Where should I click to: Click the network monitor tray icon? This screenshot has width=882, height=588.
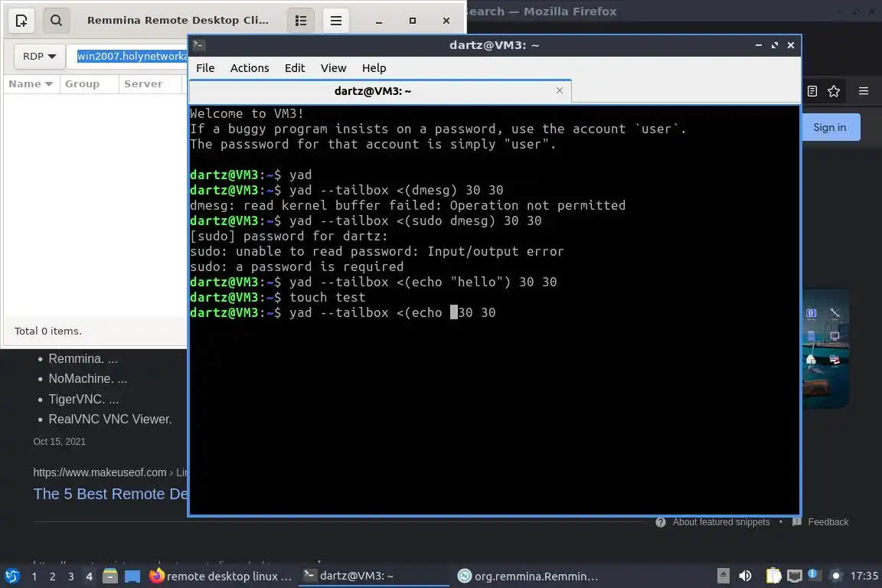(794, 576)
